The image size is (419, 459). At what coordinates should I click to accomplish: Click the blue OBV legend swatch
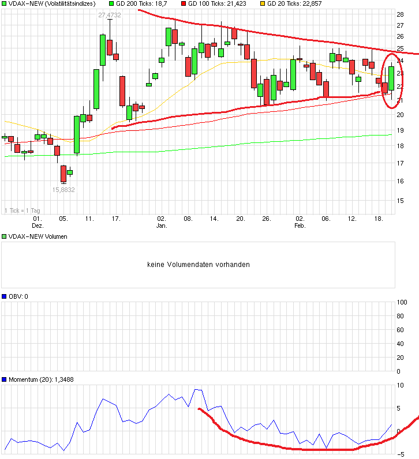[4, 296]
